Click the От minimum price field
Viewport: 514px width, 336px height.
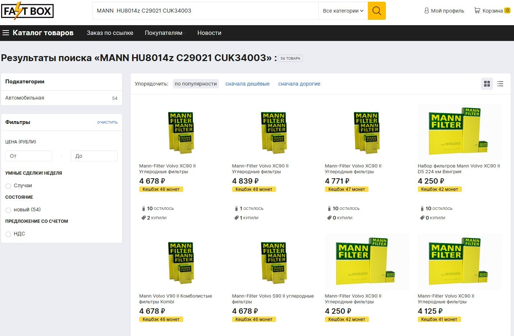29,156
